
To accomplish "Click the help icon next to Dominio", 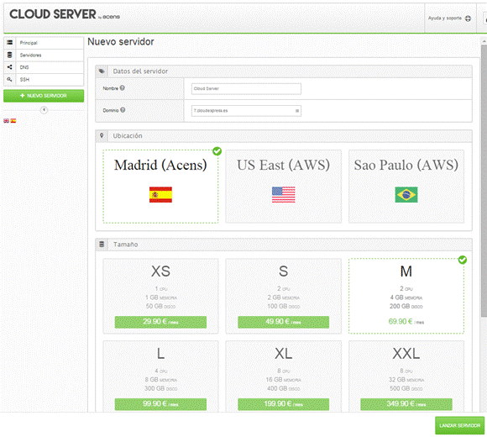I will pyautogui.click(x=123, y=110).
